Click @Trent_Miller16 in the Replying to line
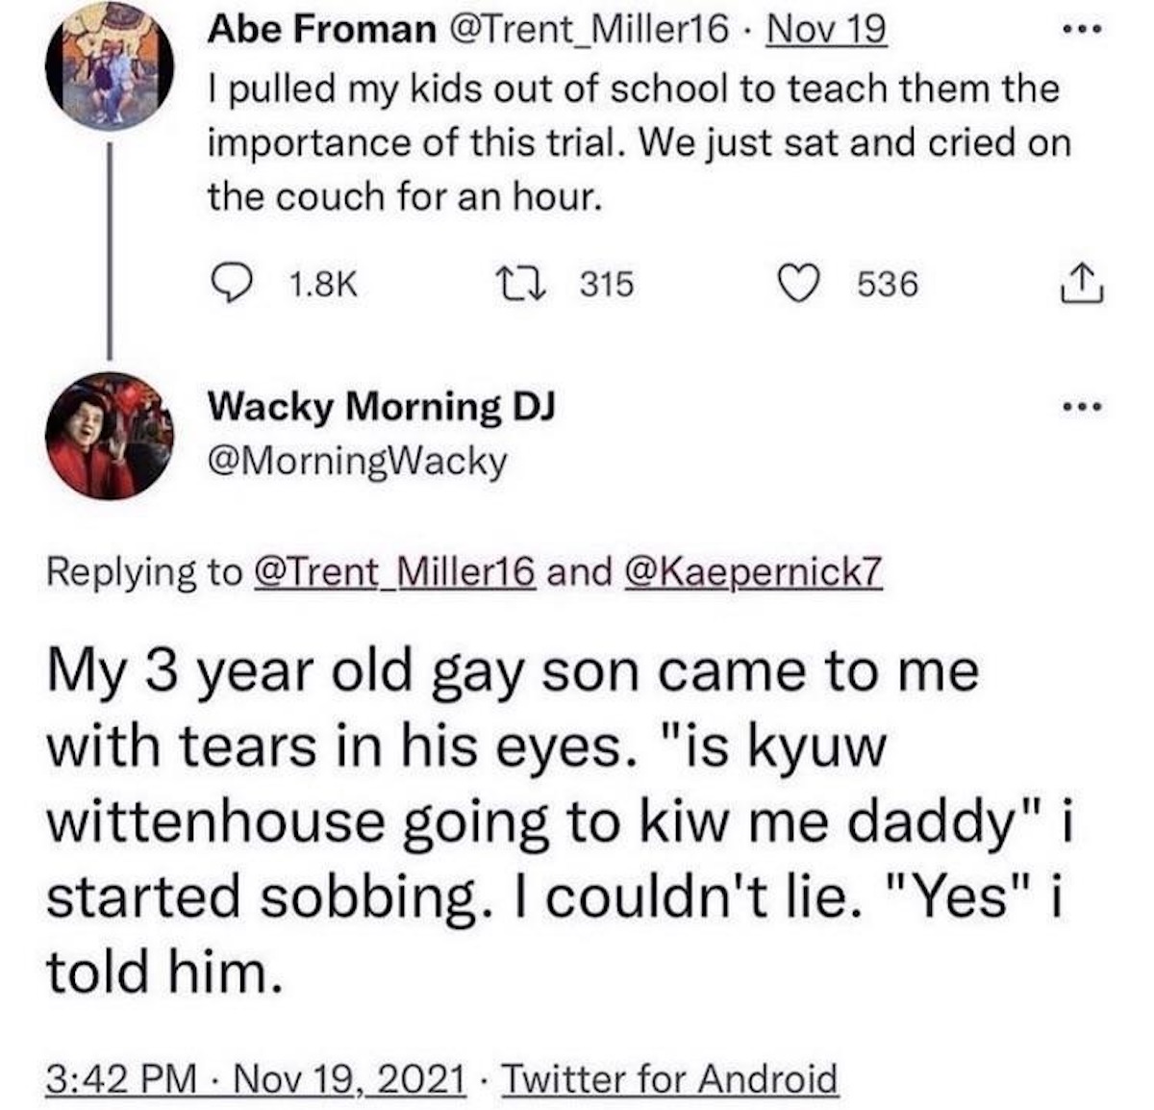The height and width of the screenshot is (1110, 1154). (x=394, y=572)
